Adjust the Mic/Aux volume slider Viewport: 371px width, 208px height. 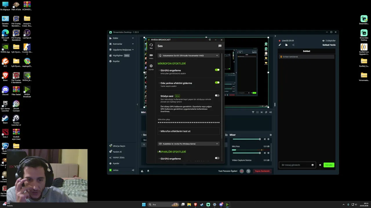click(246, 153)
